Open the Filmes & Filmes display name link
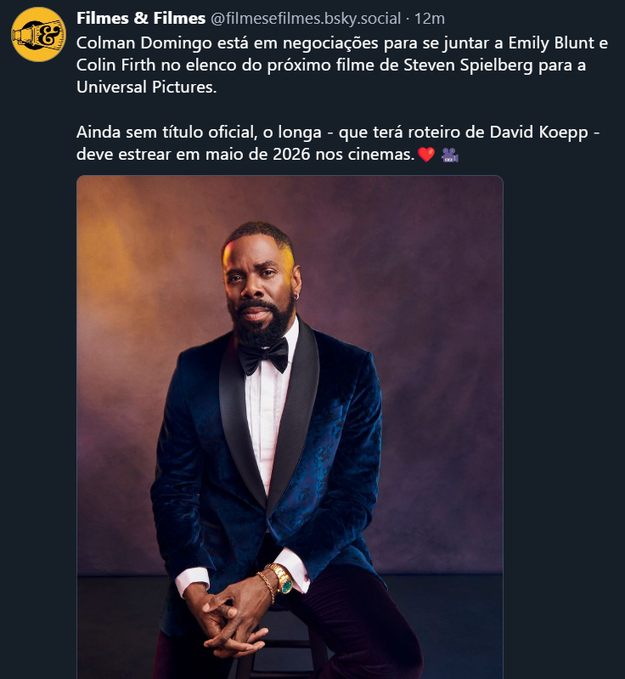This screenshot has width=625, height=679. coord(141,18)
